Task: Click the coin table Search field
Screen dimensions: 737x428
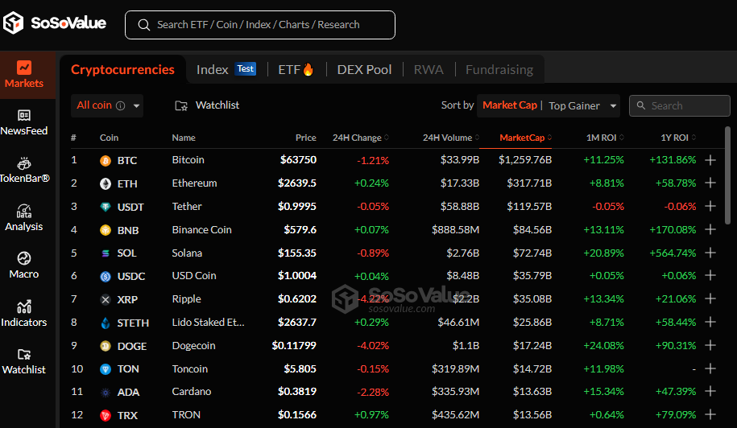Action: click(679, 105)
